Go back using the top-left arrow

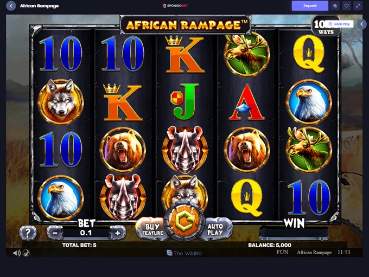tap(11, 5)
